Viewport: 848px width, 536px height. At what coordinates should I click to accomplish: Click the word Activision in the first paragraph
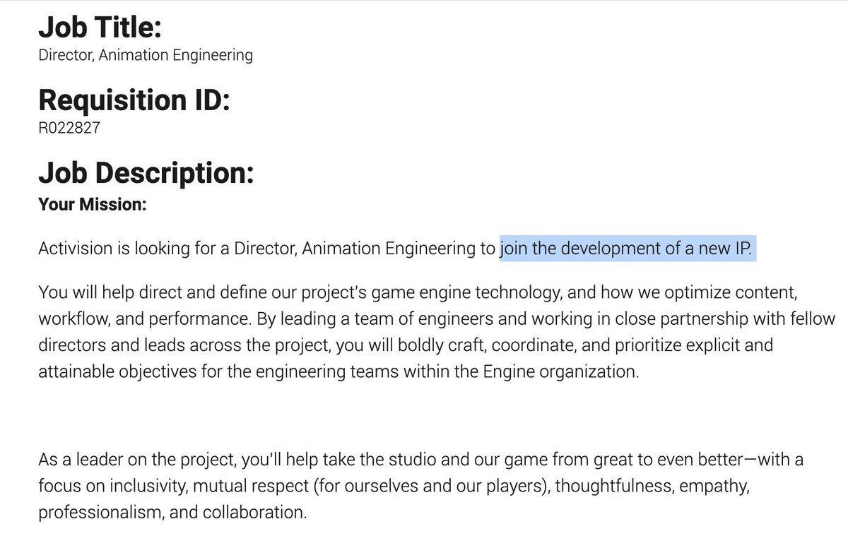coord(76,249)
